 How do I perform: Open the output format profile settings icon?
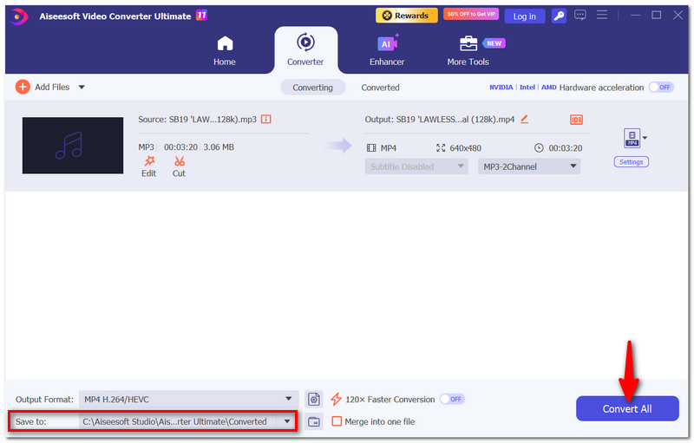[x=314, y=400]
